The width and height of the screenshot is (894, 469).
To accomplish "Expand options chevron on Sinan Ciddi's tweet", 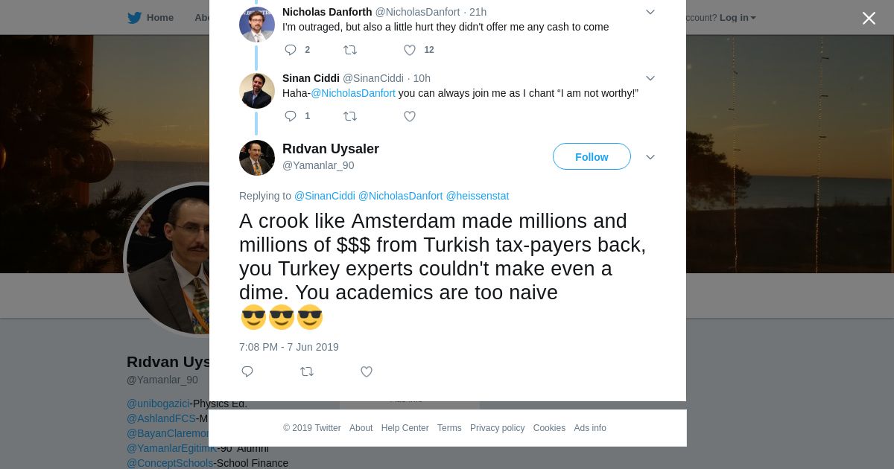I will (x=650, y=78).
